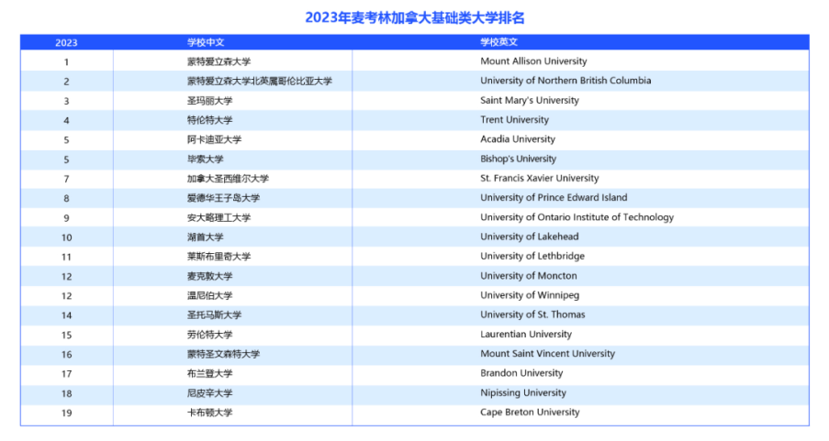
Task: Click the 尼皮辛大学 cell
Action: 210,392
